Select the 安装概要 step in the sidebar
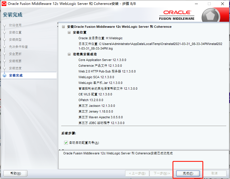Image resolution: width=230 pixels, height=179 pixels. pyautogui.click(x=15, y=61)
